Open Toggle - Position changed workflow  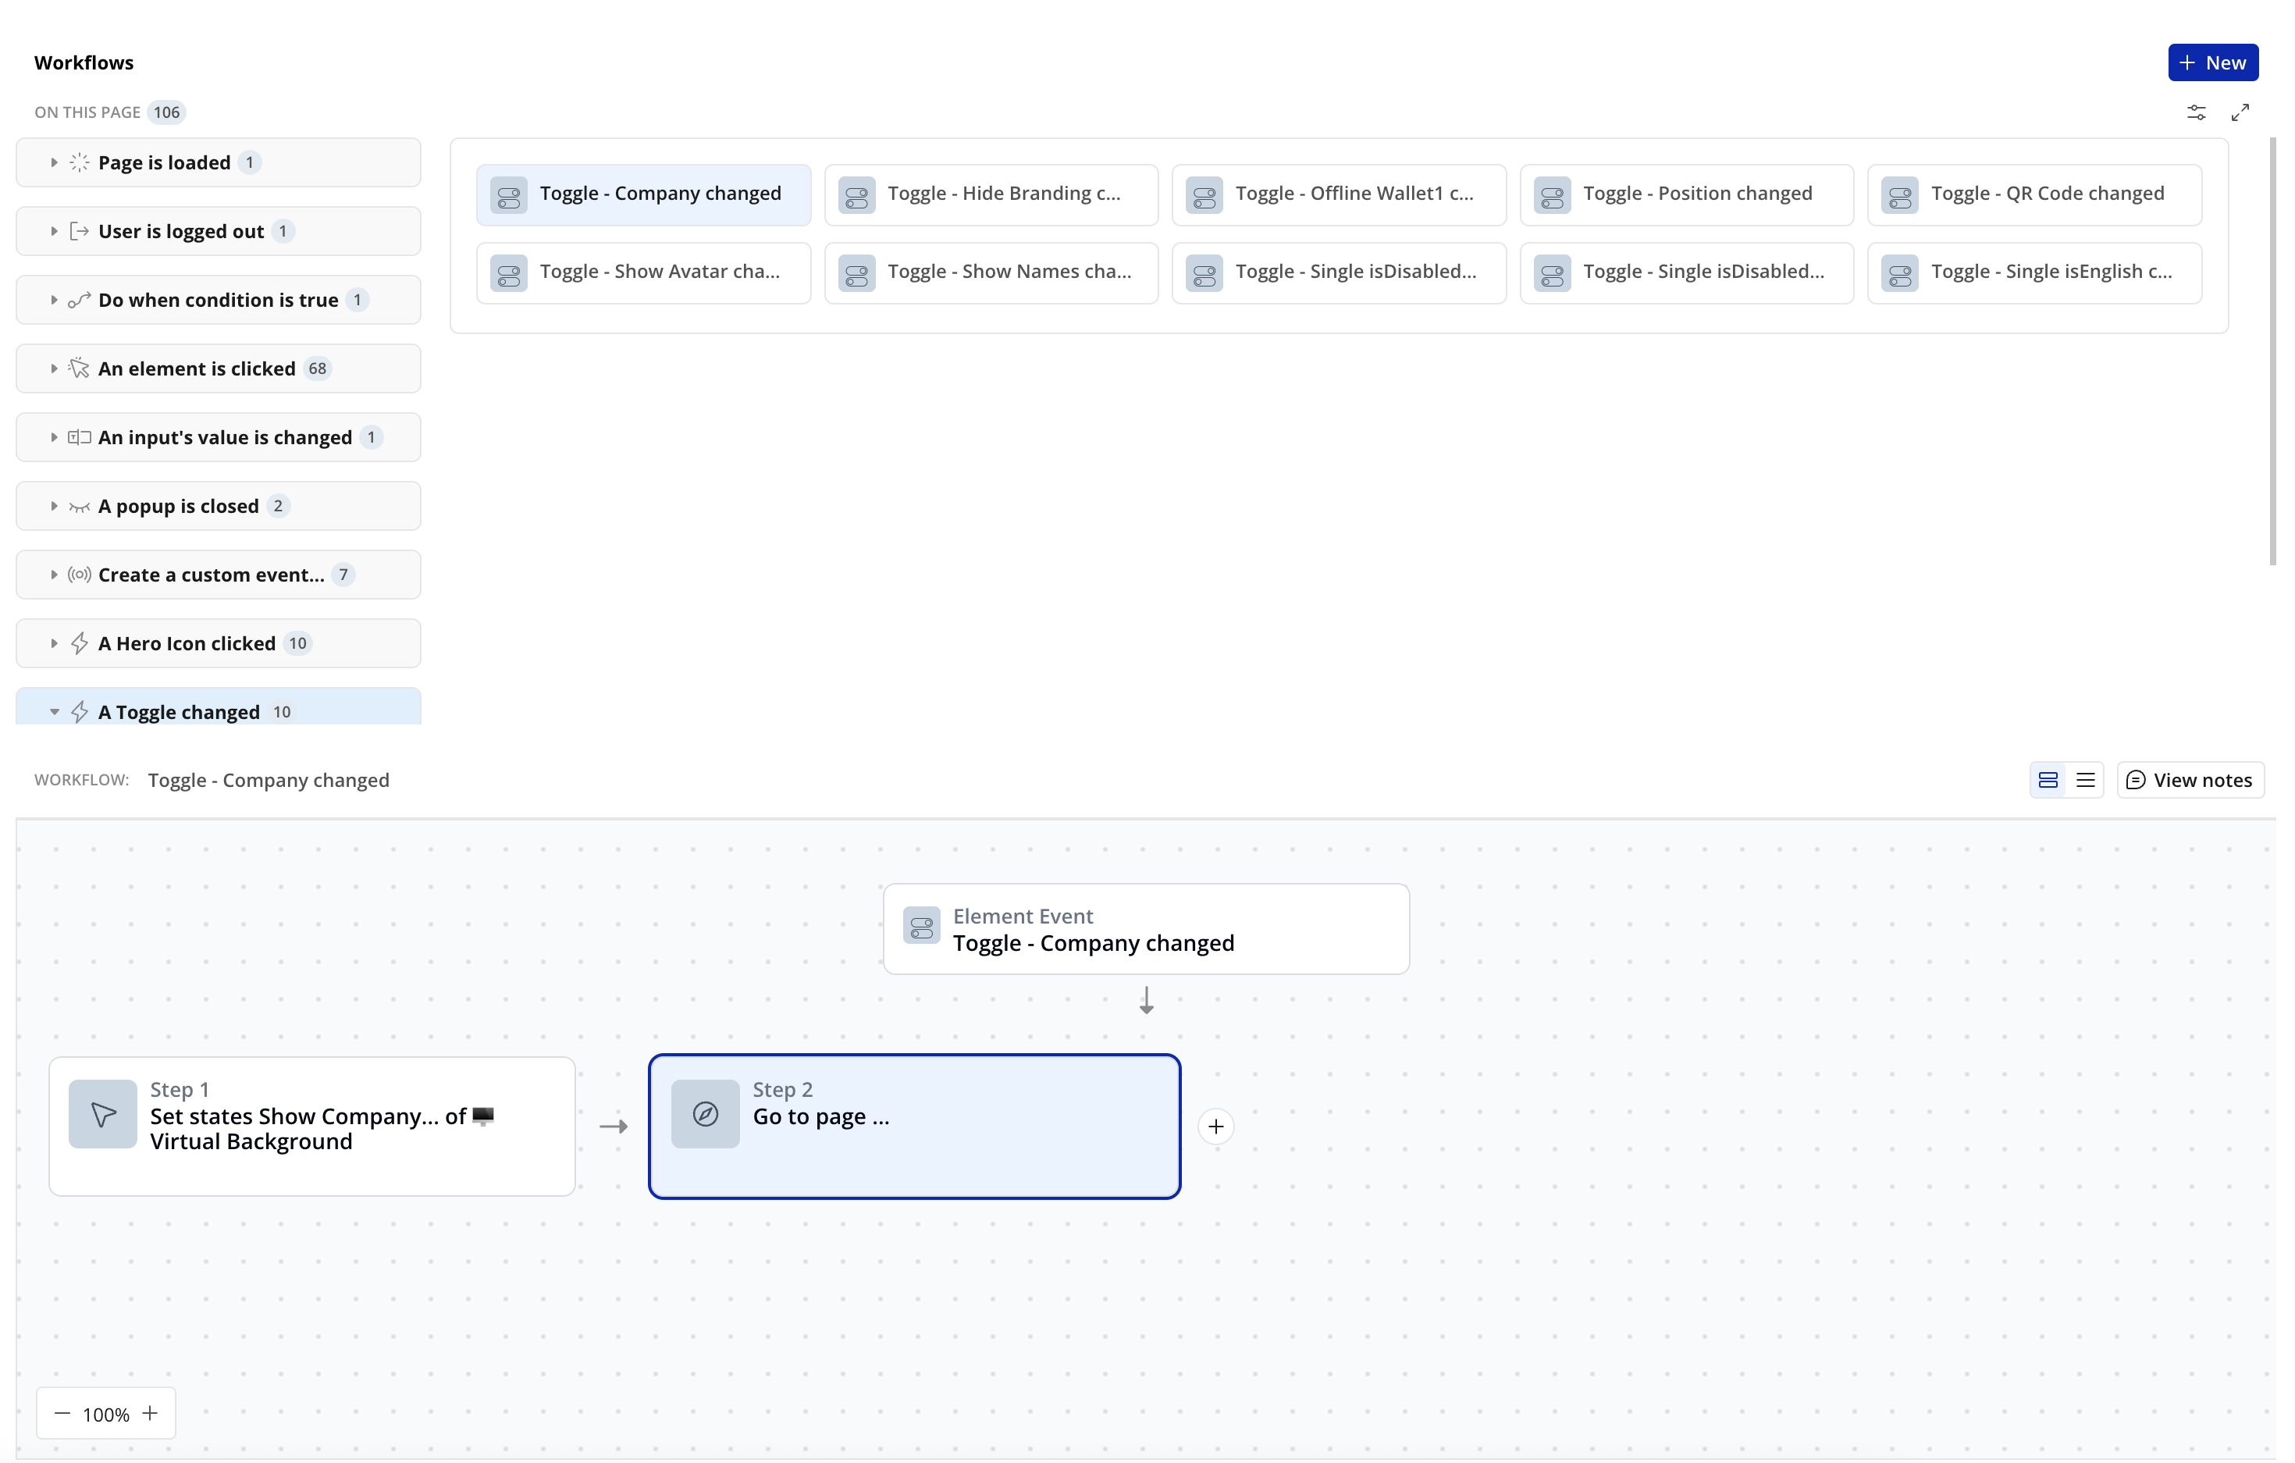[x=1686, y=194]
